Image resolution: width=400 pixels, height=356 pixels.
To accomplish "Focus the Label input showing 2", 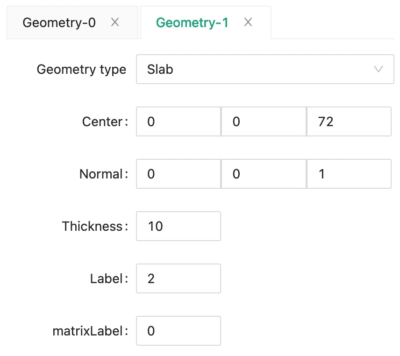I will click(178, 279).
